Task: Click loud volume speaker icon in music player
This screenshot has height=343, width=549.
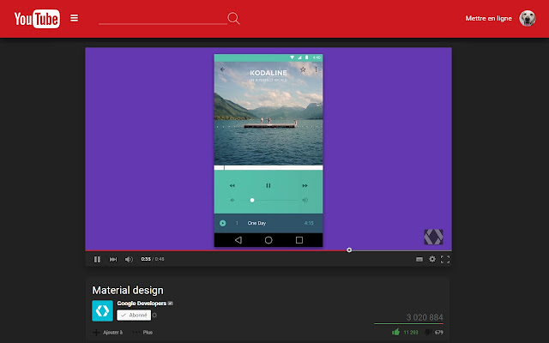Action: (x=305, y=200)
